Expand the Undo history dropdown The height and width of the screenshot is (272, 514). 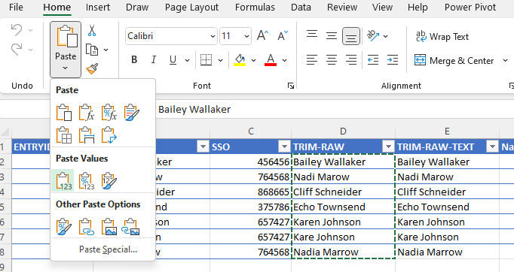tap(30, 30)
